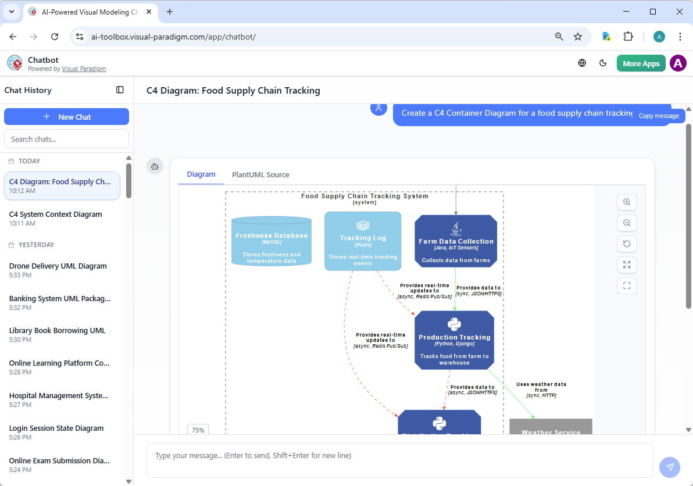Expand the diagram to full screen
Image resolution: width=693 pixels, height=486 pixels.
coord(626,265)
